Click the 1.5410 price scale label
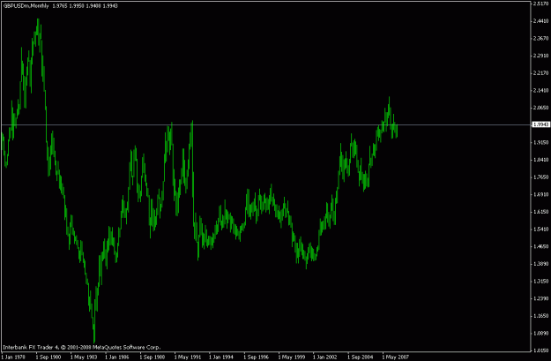Image resolution: width=551 pixels, height=361 pixels. (540, 229)
